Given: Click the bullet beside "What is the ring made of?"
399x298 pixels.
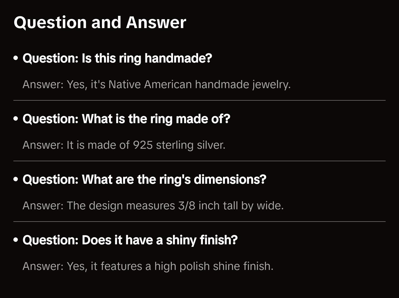Looking at the screenshot, I should [x=16, y=119].
